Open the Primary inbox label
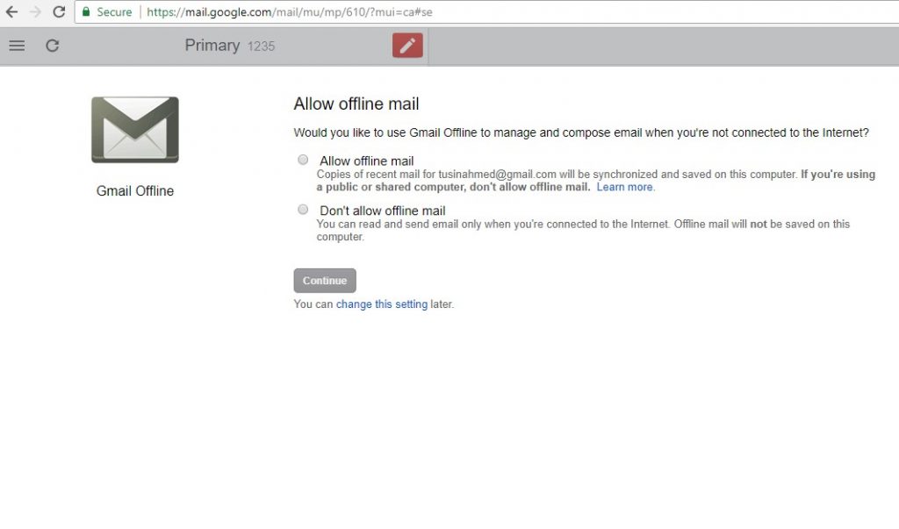This screenshot has width=899, height=529. pos(212,46)
